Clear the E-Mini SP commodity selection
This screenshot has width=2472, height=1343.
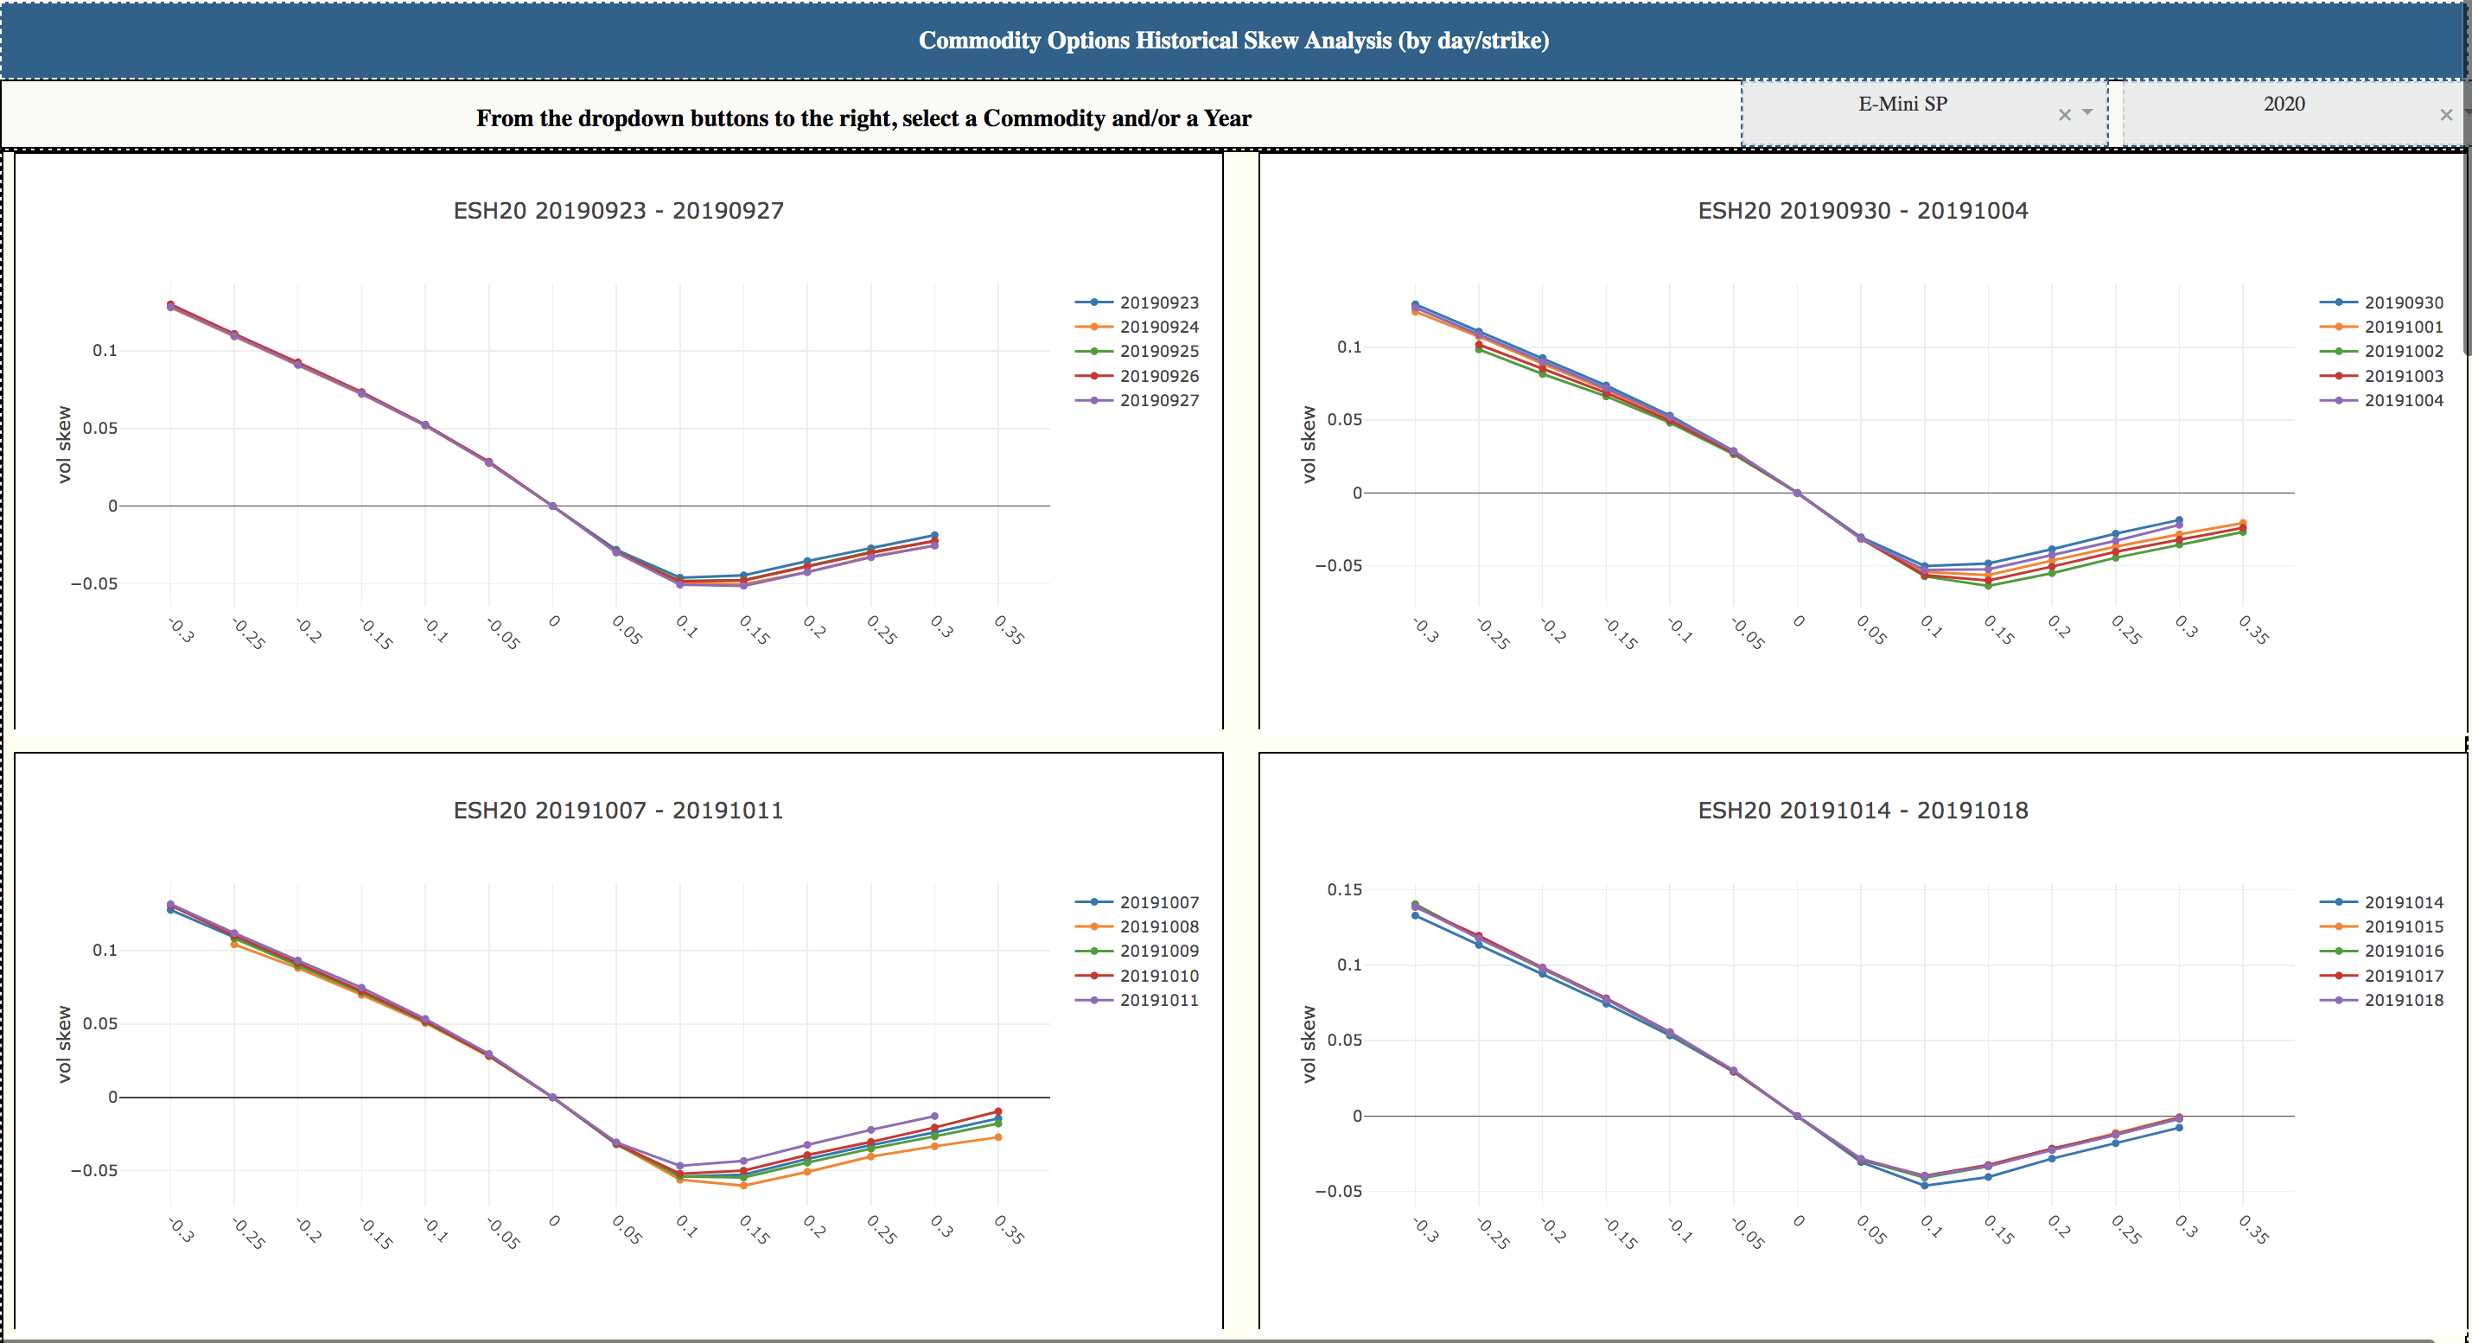coord(2064,115)
